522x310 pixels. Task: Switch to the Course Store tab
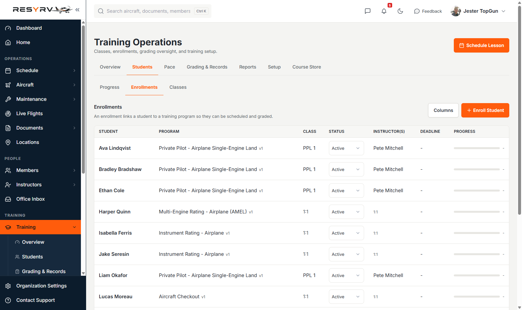pyautogui.click(x=307, y=67)
